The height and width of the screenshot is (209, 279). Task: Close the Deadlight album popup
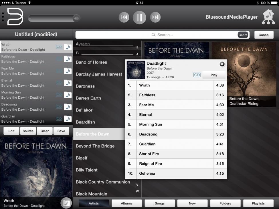coord(222,64)
